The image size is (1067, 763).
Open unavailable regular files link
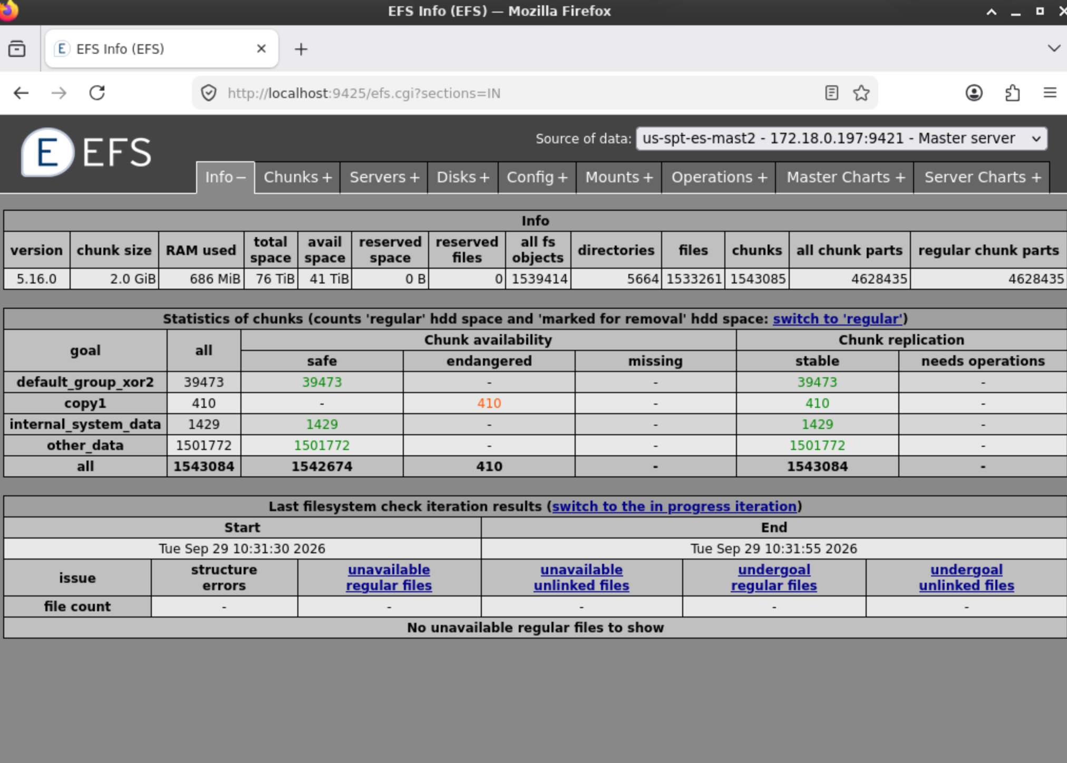[389, 578]
